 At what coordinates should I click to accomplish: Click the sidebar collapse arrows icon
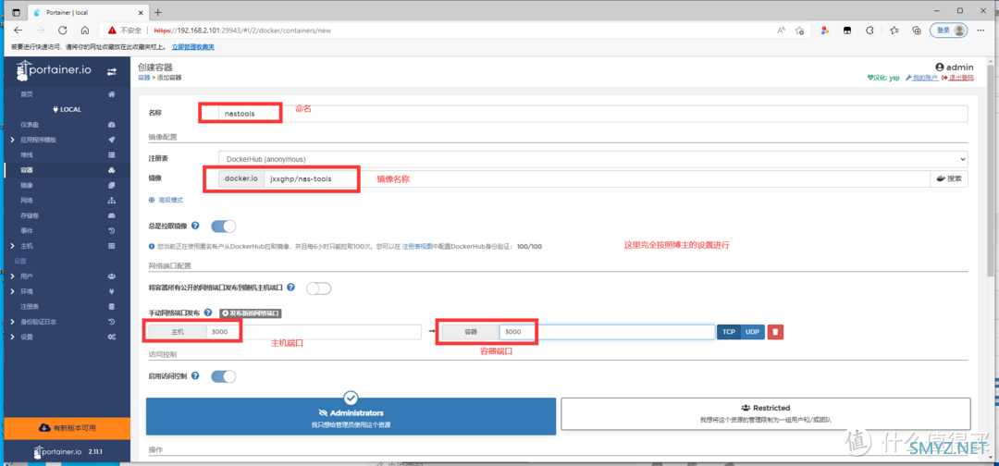112,72
